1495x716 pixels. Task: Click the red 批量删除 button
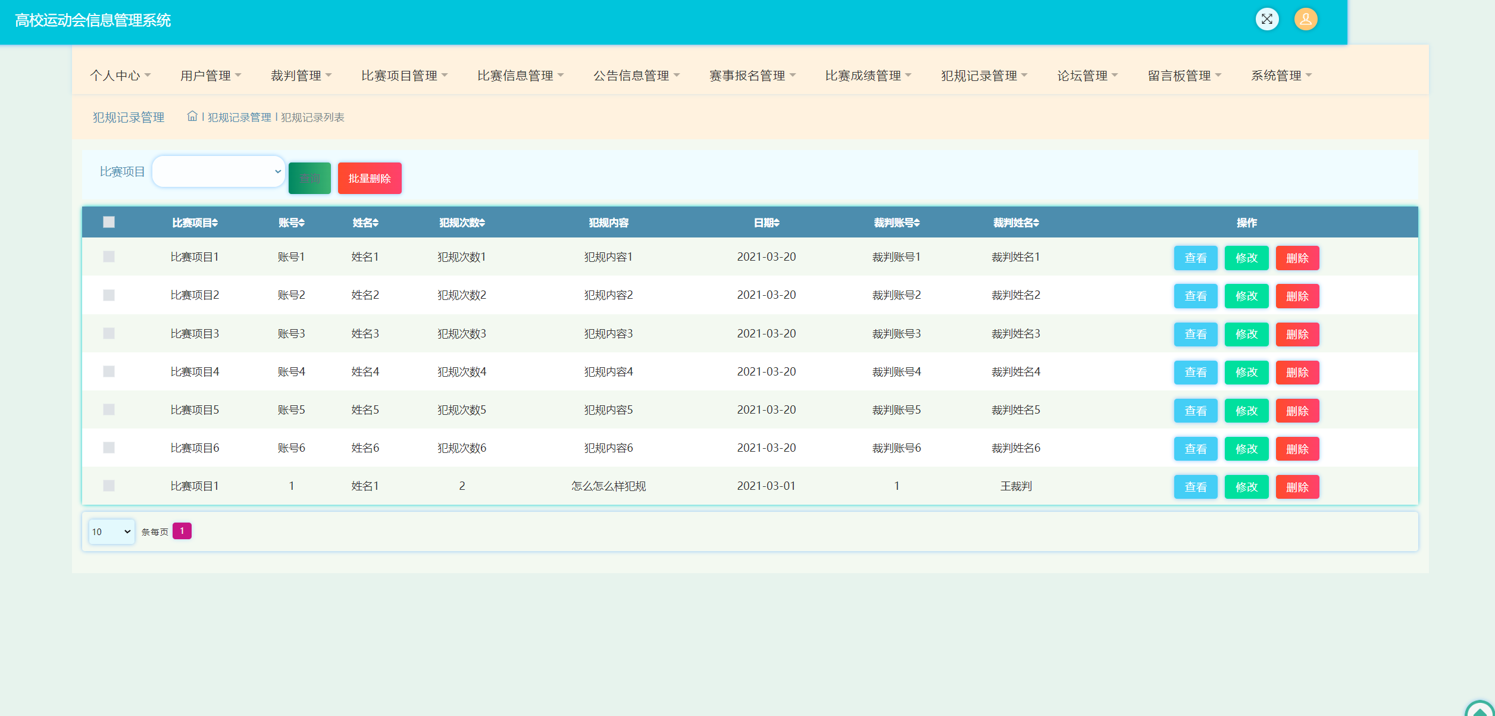[x=369, y=178]
